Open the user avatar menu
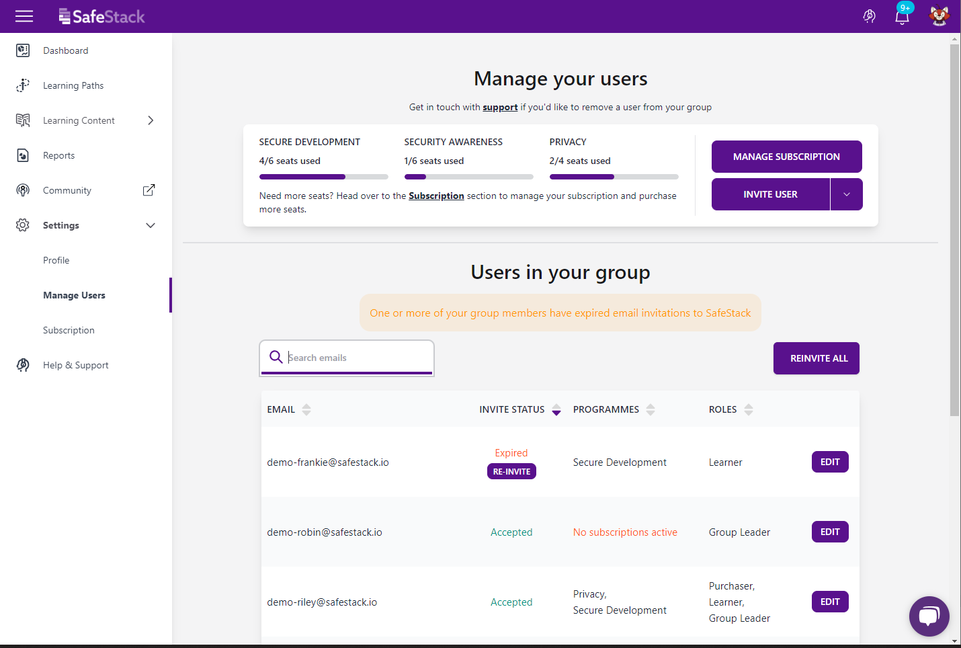The width and height of the screenshot is (961, 648). pos(939,16)
